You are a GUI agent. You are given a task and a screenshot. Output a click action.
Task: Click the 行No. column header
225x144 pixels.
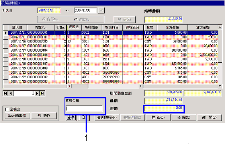pyautogui.click(x=61, y=27)
